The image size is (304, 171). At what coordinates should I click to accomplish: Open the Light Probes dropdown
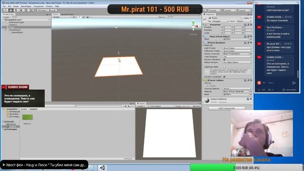[x=237, y=48]
